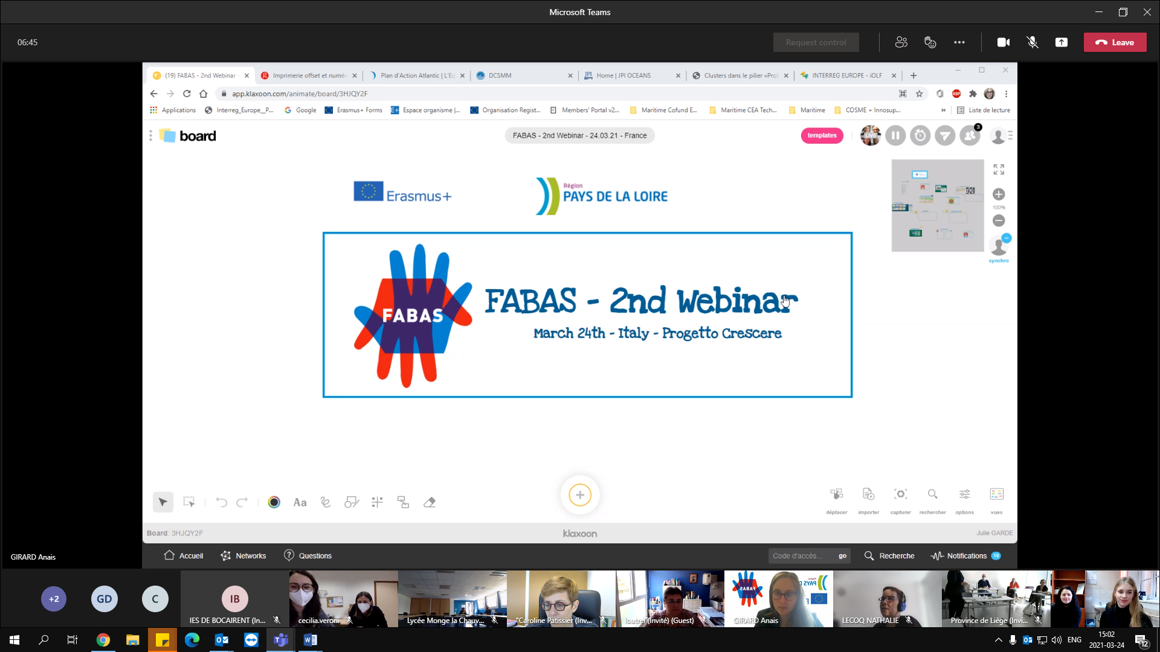Image resolution: width=1160 pixels, height=652 pixels.
Task: Zoom in with the plus button
Action: pos(999,194)
